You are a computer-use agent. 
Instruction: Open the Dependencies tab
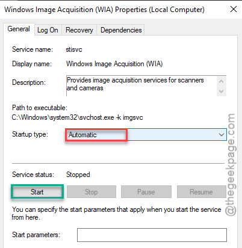click(121, 30)
